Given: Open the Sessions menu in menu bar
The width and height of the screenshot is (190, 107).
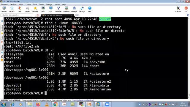Looking at the screenshot, I should (13, 4).
